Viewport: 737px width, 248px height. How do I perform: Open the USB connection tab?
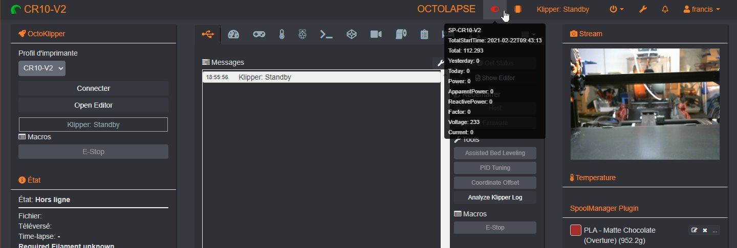208,34
